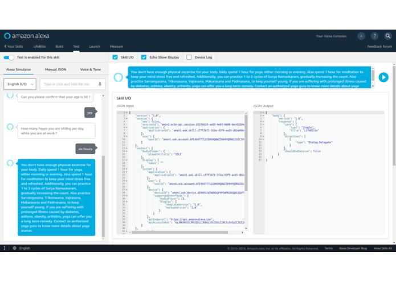
Task: Switch to the Build tab
Action: pyautogui.click(x=59, y=47)
